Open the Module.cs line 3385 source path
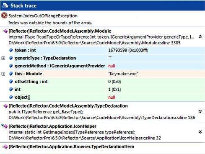Viewport: 205px width, 154px height. tap(94, 43)
